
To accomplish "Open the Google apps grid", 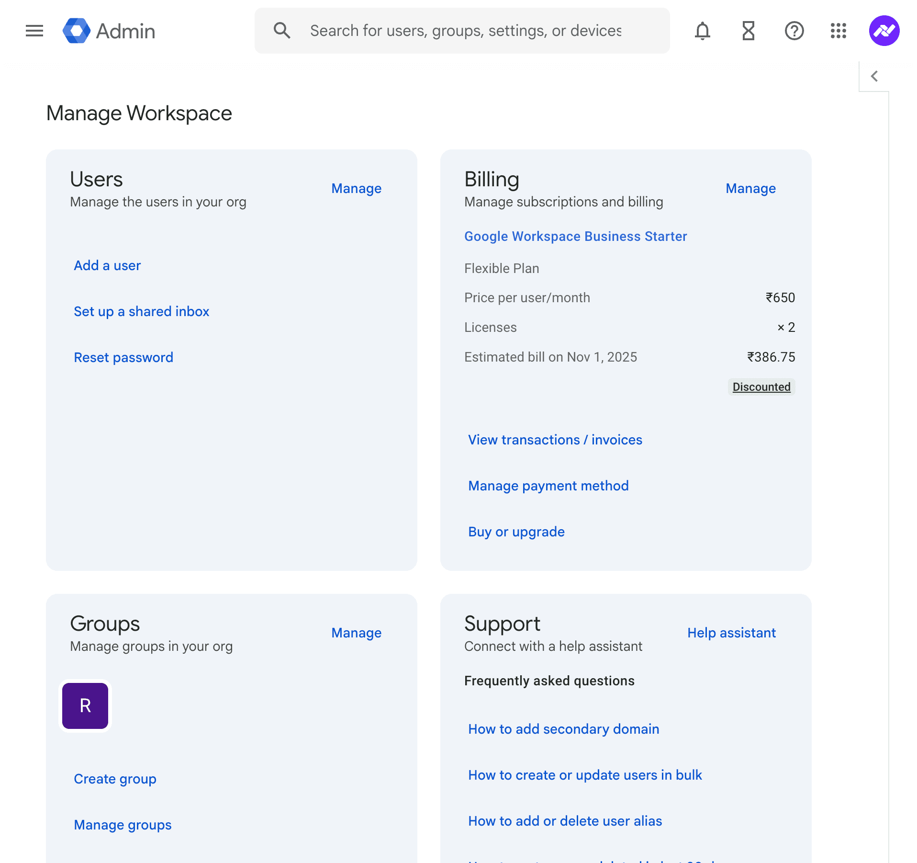I will tap(839, 31).
